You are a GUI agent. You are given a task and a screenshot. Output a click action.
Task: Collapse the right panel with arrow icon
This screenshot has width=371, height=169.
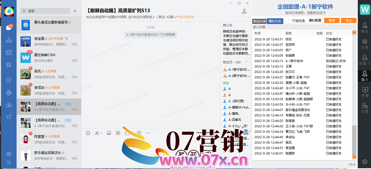point(365,162)
